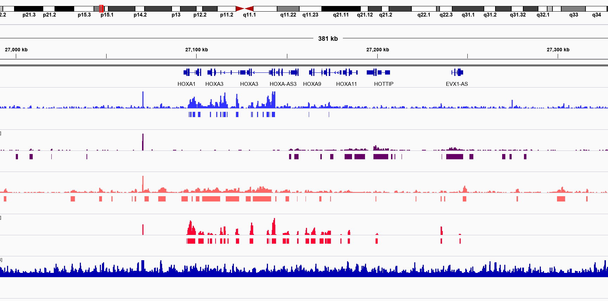Screen dimensions: 608x301
Task: Jump to the q21.11 cytoband
Action: (341, 8)
